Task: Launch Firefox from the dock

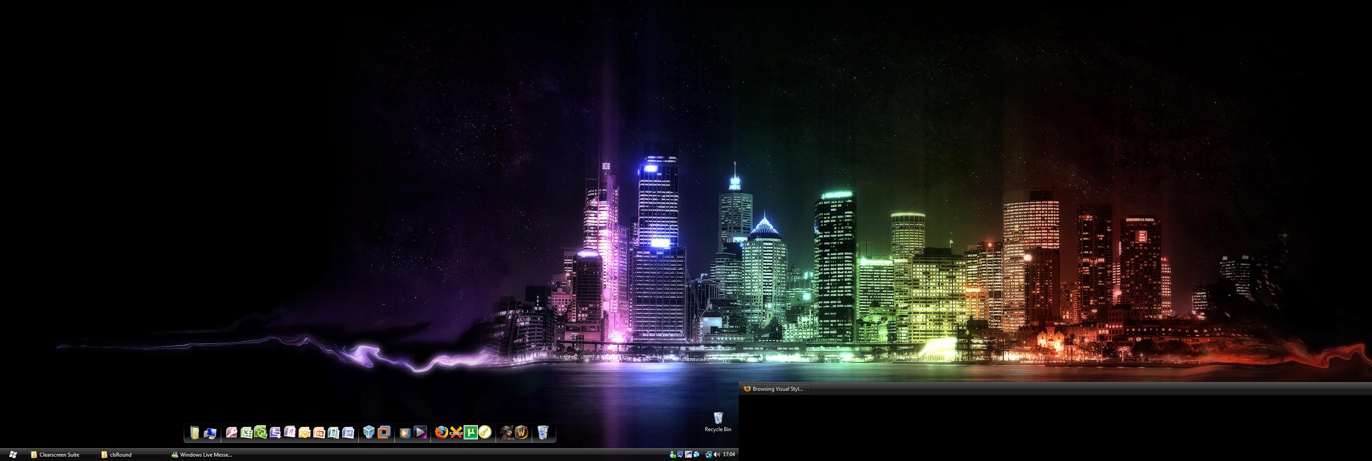Action: tap(441, 432)
